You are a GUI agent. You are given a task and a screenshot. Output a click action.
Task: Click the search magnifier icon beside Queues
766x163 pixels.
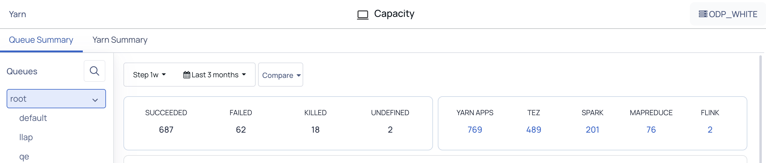pyautogui.click(x=95, y=71)
